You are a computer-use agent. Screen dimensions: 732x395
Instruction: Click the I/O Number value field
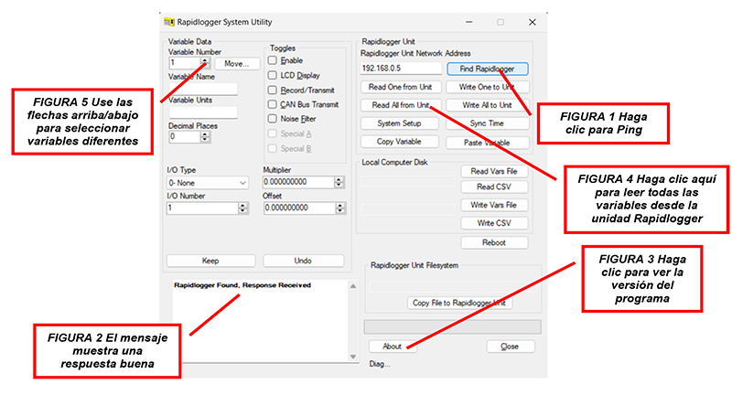click(x=202, y=208)
